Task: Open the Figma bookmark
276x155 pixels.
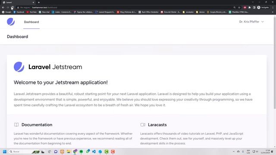Action: click(x=83, y=12)
